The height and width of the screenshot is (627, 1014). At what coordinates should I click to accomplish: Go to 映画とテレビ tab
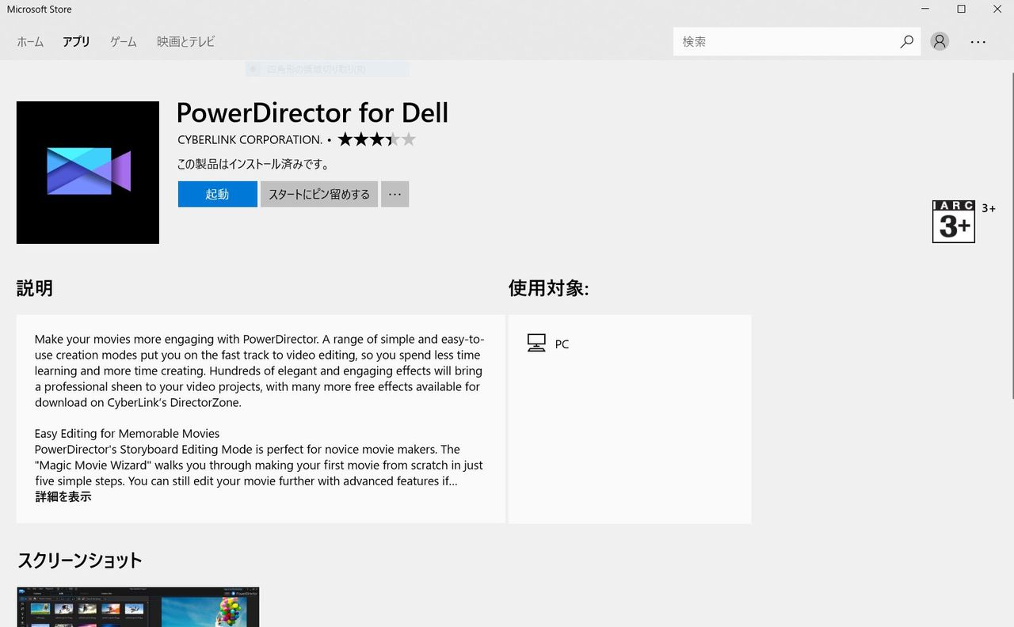(x=185, y=42)
